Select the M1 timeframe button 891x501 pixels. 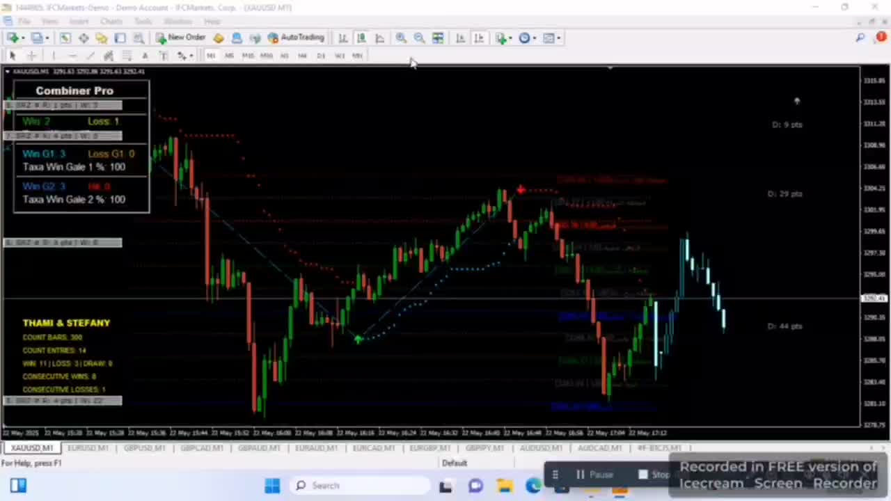click(211, 56)
